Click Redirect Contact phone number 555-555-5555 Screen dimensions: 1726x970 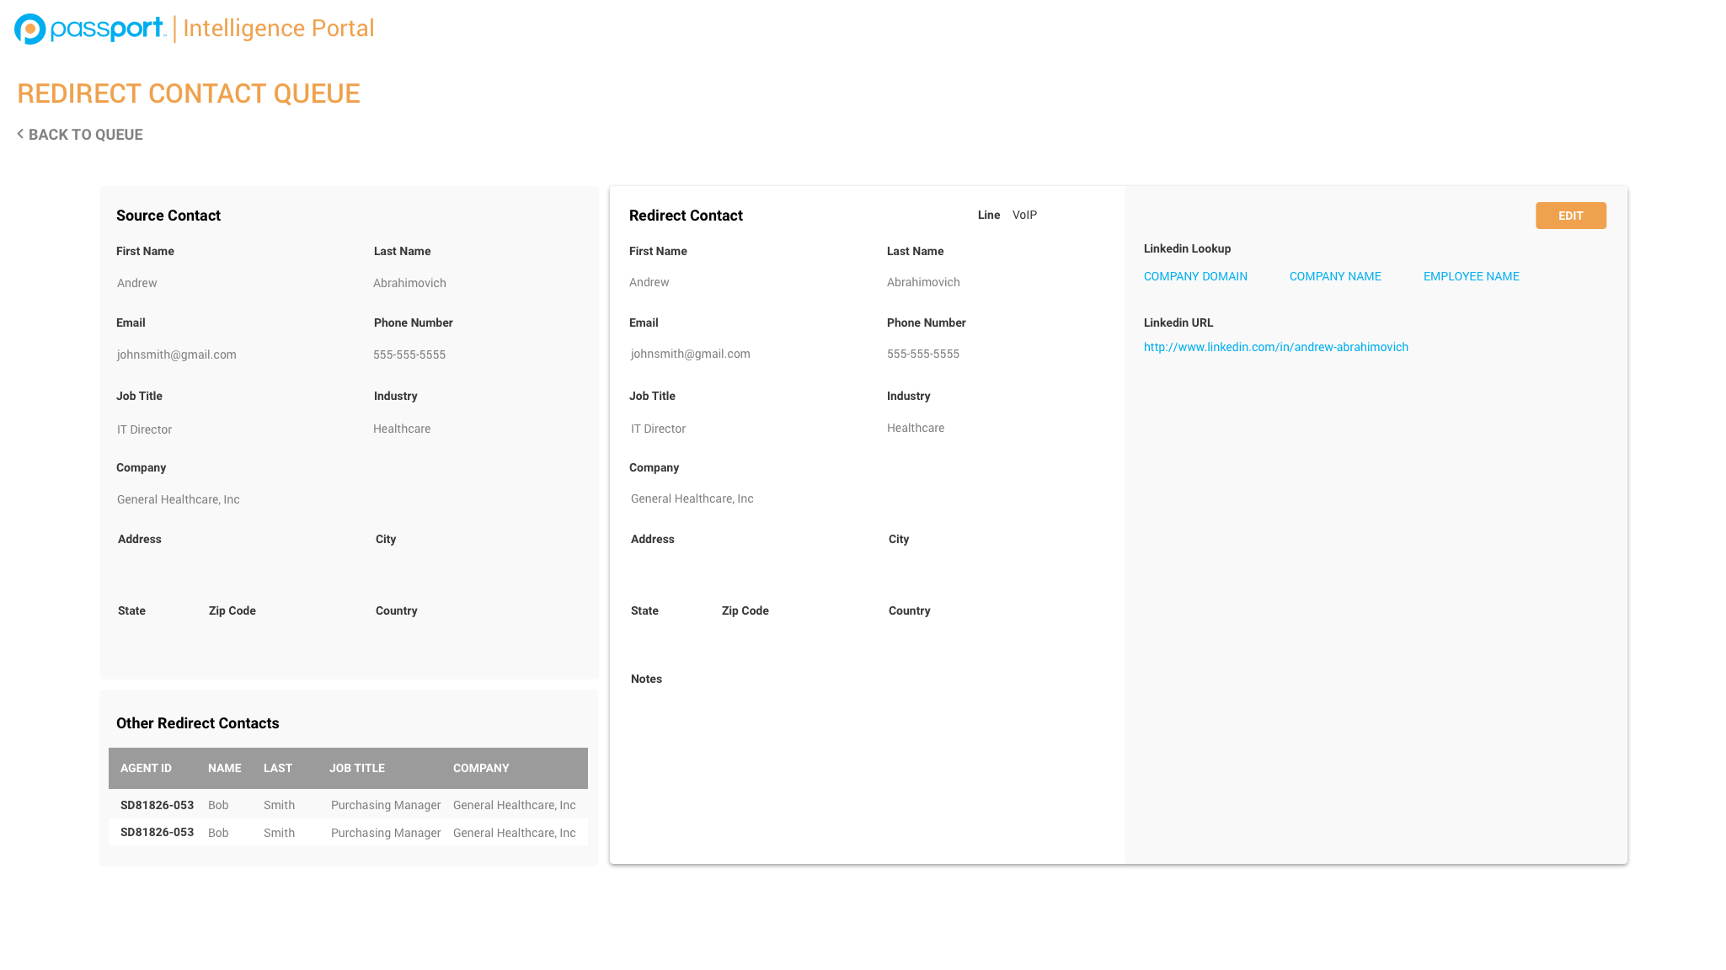(x=922, y=354)
